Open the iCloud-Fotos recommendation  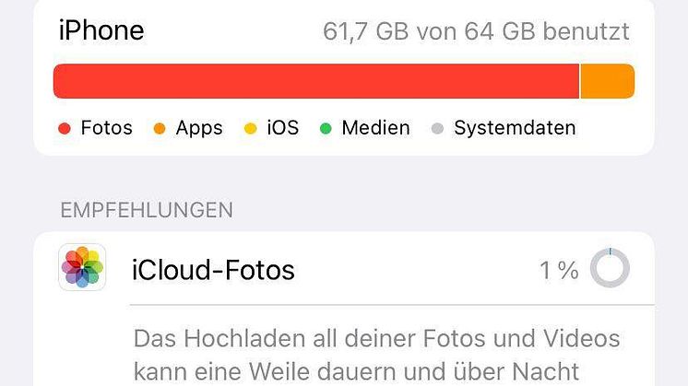(214, 270)
